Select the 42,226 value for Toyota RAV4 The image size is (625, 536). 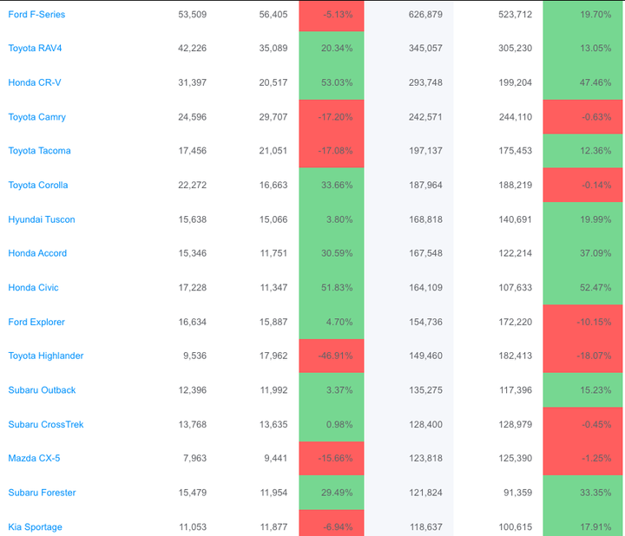click(192, 49)
